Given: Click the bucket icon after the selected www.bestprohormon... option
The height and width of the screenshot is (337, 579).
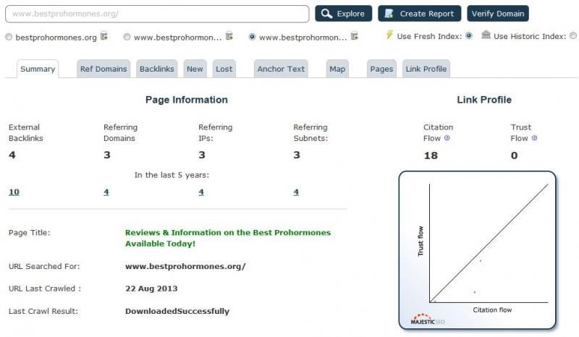Looking at the screenshot, I should [x=355, y=36].
